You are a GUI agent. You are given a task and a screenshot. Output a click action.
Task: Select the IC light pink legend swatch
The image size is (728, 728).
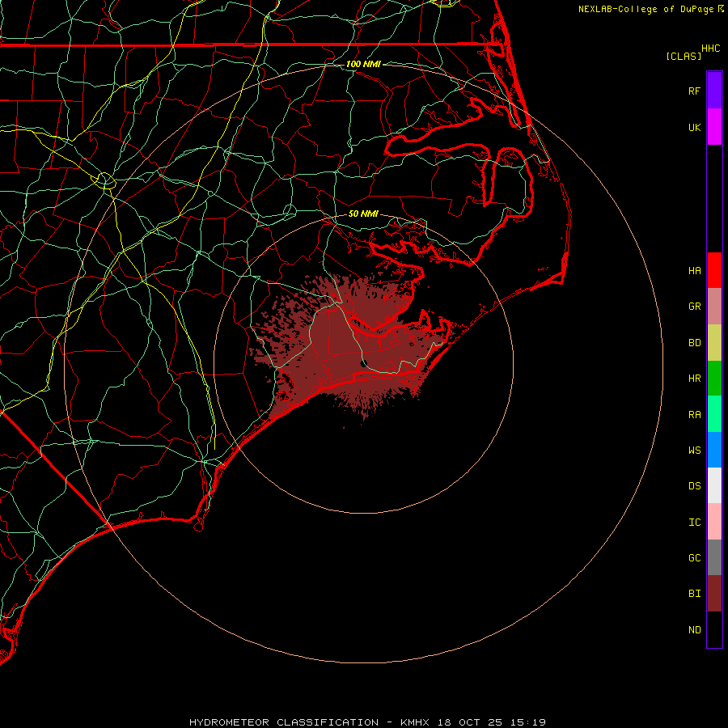click(x=714, y=522)
